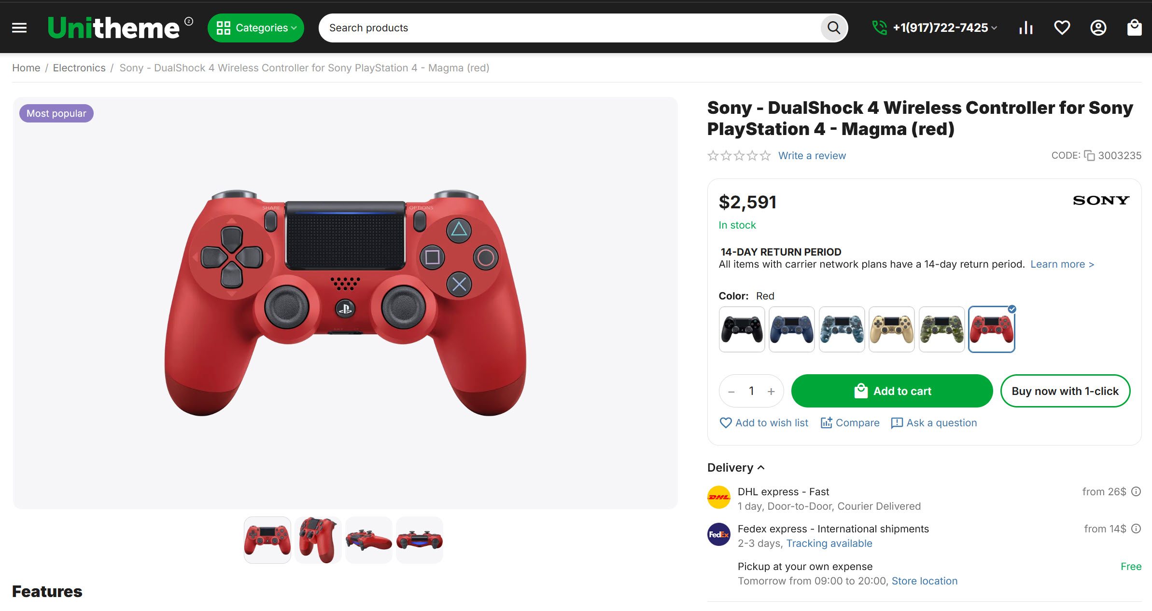Open the Write a review link
The height and width of the screenshot is (611, 1152).
(x=812, y=156)
